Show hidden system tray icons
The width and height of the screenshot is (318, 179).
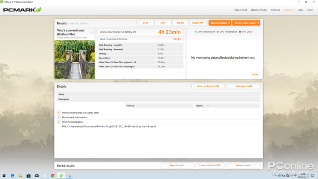275,175
